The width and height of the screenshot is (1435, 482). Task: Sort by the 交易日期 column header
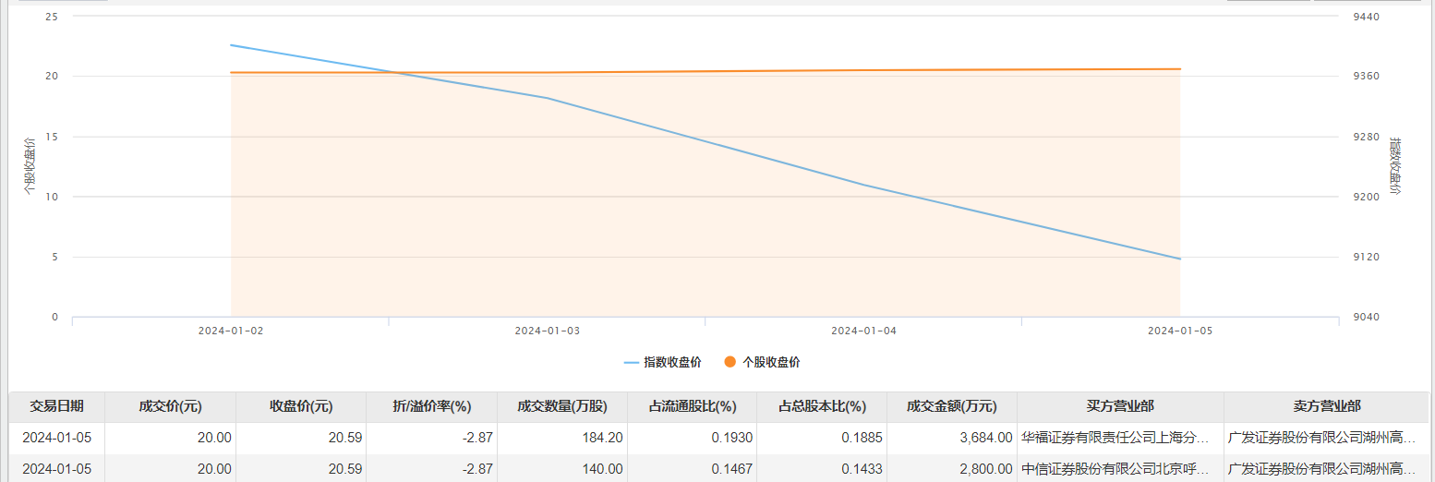point(57,406)
